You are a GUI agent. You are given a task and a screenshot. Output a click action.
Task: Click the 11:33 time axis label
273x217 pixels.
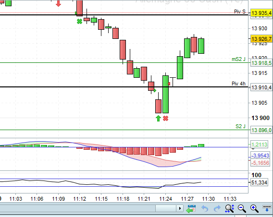coord(230,199)
